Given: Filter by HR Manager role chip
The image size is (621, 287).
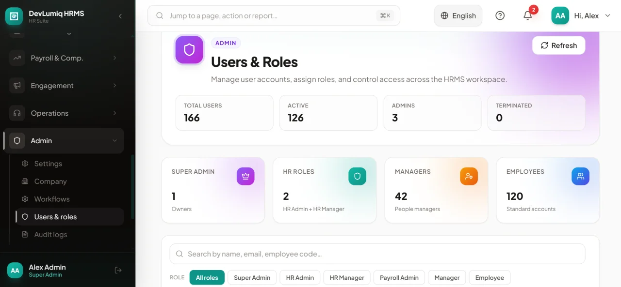Looking at the screenshot, I should [347, 278].
